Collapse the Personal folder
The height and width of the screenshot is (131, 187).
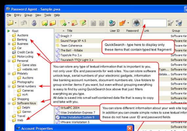9,61
